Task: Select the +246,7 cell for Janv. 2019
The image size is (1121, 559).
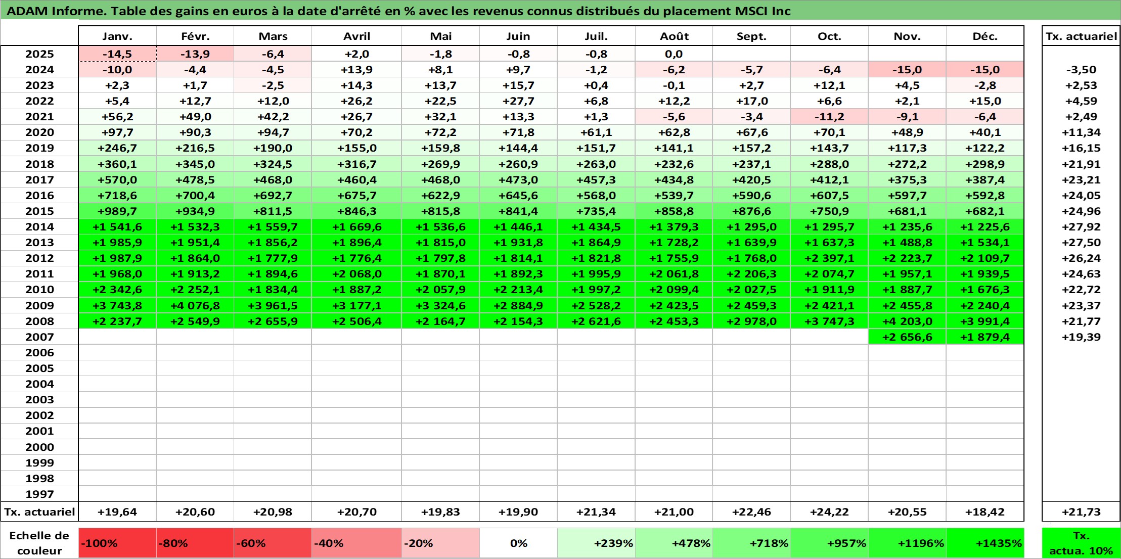Action: point(117,148)
